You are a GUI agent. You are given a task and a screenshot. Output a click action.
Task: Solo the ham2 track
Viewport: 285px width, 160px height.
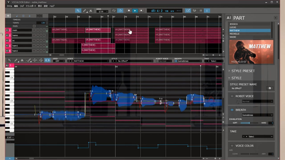(41, 51)
